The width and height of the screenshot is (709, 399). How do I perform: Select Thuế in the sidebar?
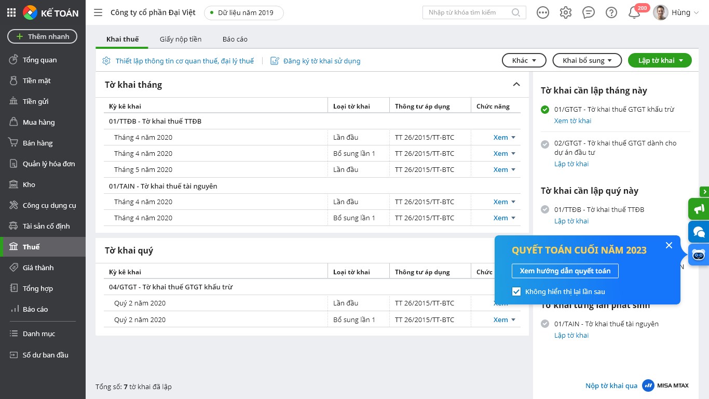(43, 247)
